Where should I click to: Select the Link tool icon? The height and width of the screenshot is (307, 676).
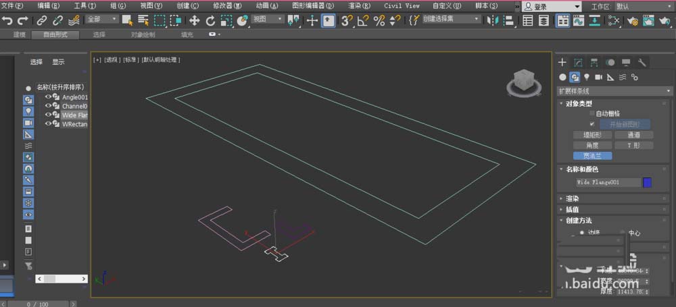41,20
